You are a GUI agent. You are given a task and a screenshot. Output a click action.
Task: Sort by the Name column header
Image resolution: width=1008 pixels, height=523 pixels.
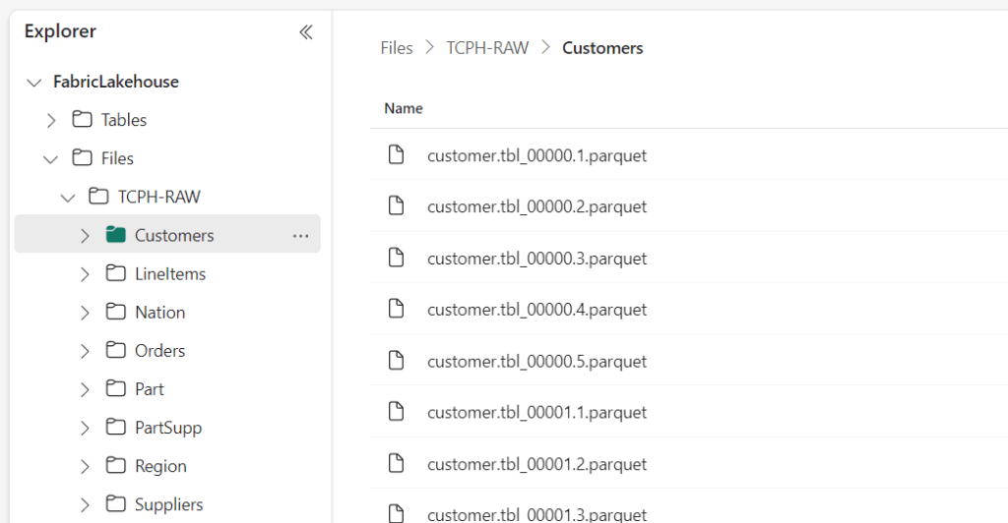pyautogui.click(x=404, y=108)
